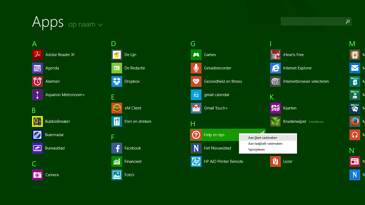The image size is (365, 205).
Task: Jump via letter group header A
Action: tap(34, 44)
